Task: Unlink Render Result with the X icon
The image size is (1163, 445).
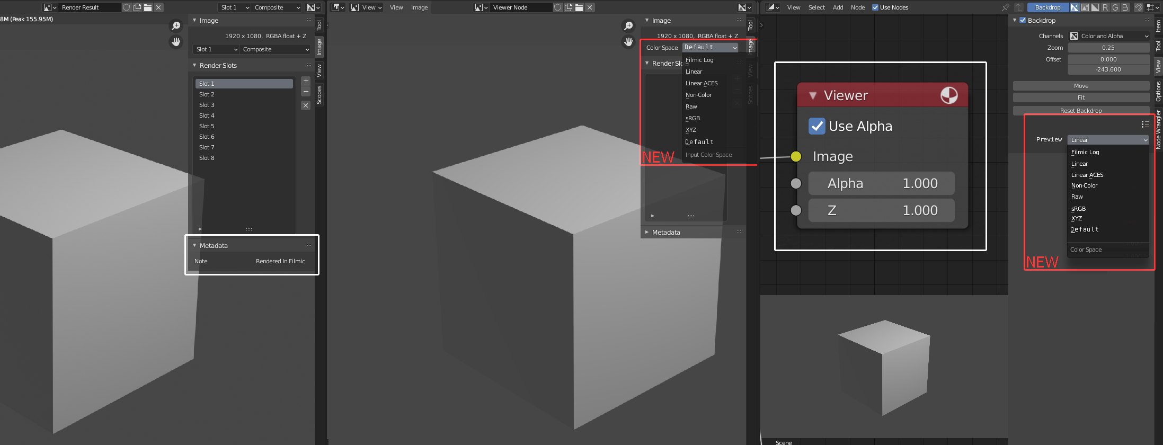Action: coord(158,7)
